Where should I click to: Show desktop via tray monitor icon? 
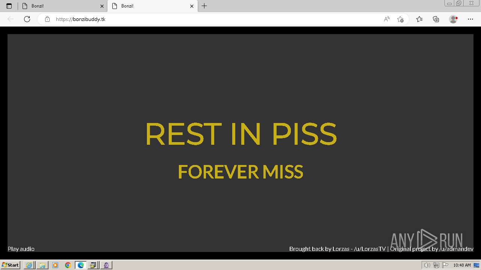(x=476, y=265)
